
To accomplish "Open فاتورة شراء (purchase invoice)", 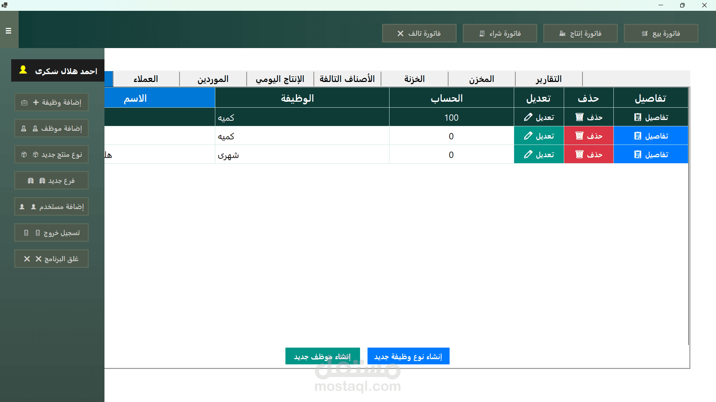I will [x=500, y=33].
